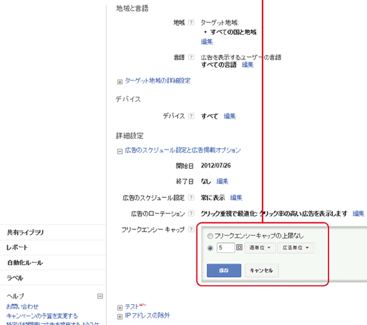This screenshot has height=325, width=367.
Task: Click the 詳細設定 heading
Action: click(130, 136)
